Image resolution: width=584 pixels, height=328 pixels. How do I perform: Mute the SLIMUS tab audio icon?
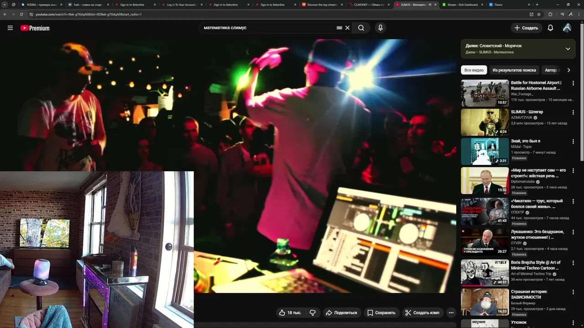pyautogui.click(x=430, y=5)
